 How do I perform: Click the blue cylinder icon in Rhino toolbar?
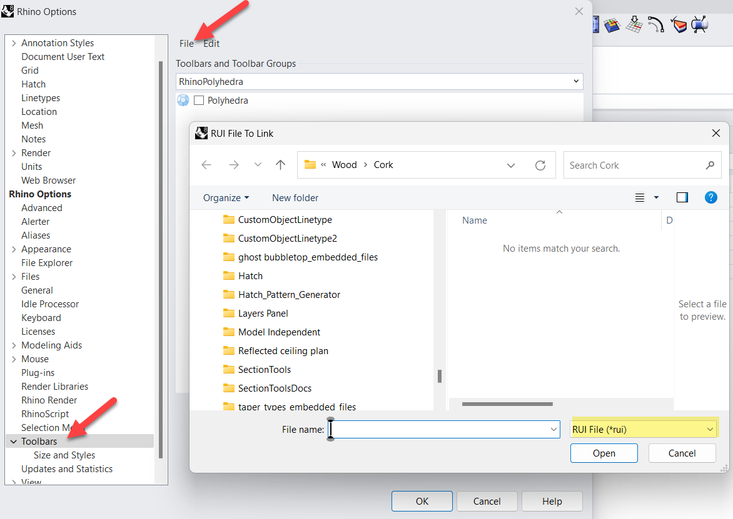[x=700, y=24]
